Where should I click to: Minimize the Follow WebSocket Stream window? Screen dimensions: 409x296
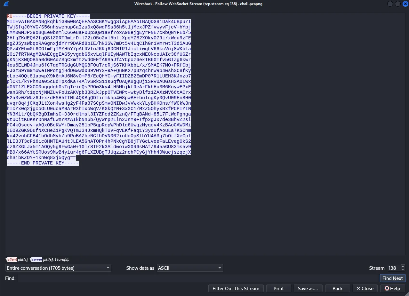click(x=390, y=4)
